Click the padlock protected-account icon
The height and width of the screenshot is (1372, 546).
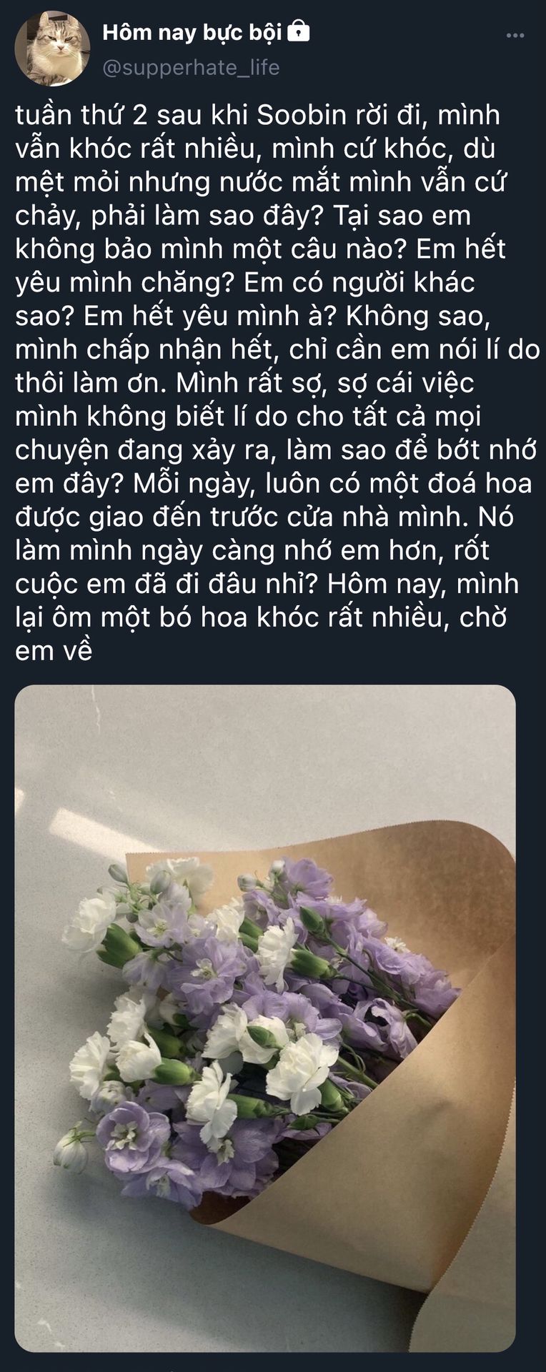click(298, 31)
